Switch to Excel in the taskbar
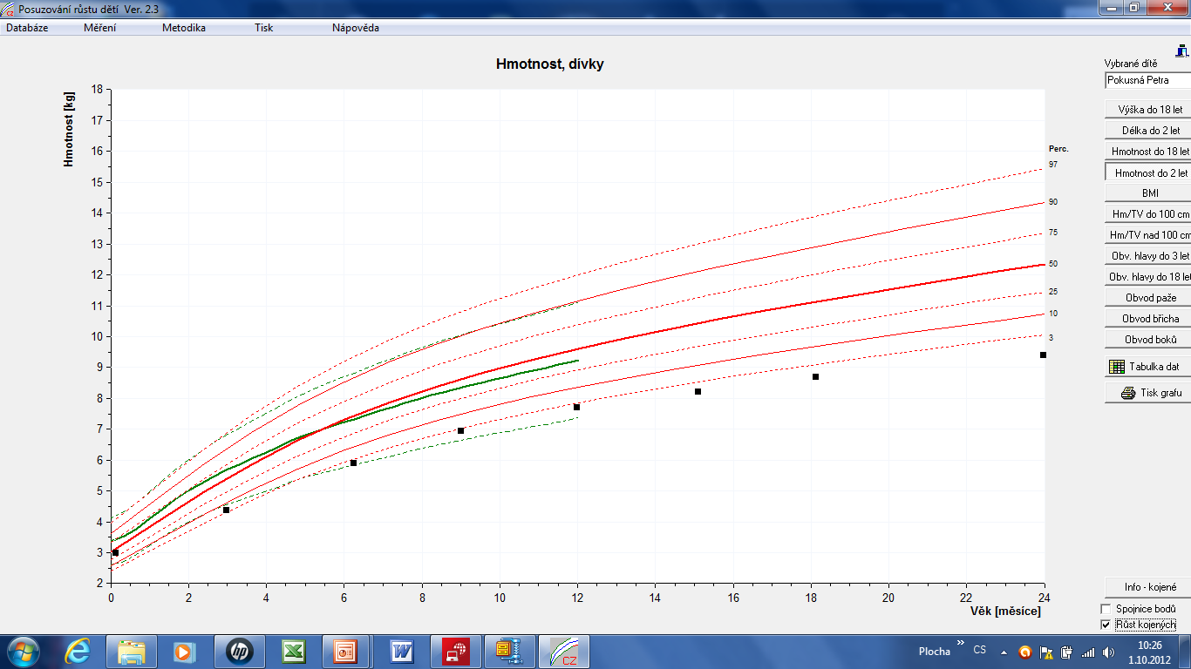 293,651
